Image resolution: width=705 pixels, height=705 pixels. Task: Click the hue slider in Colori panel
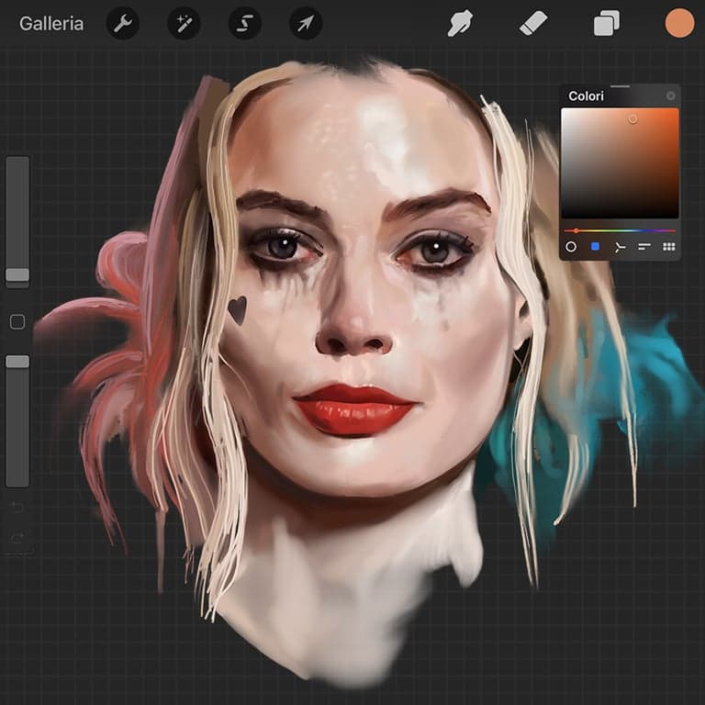pos(620,230)
